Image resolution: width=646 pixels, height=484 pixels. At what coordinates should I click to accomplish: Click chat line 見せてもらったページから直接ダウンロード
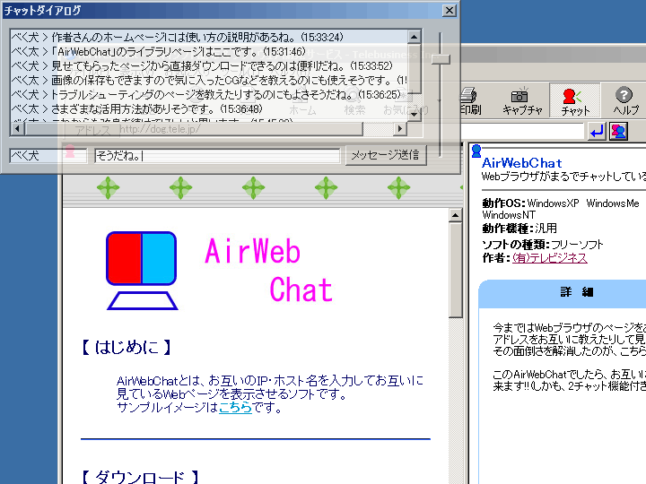pos(202,65)
